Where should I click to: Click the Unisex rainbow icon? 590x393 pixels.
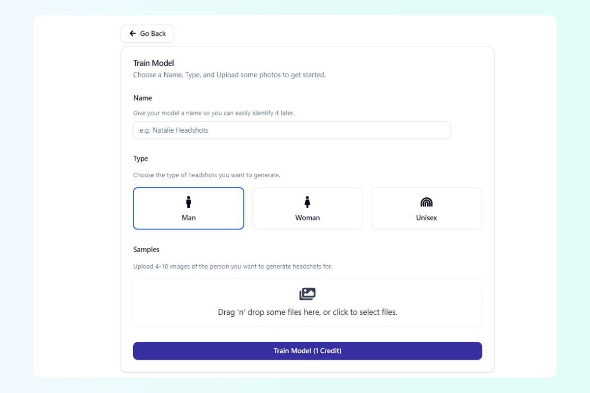pyautogui.click(x=426, y=202)
